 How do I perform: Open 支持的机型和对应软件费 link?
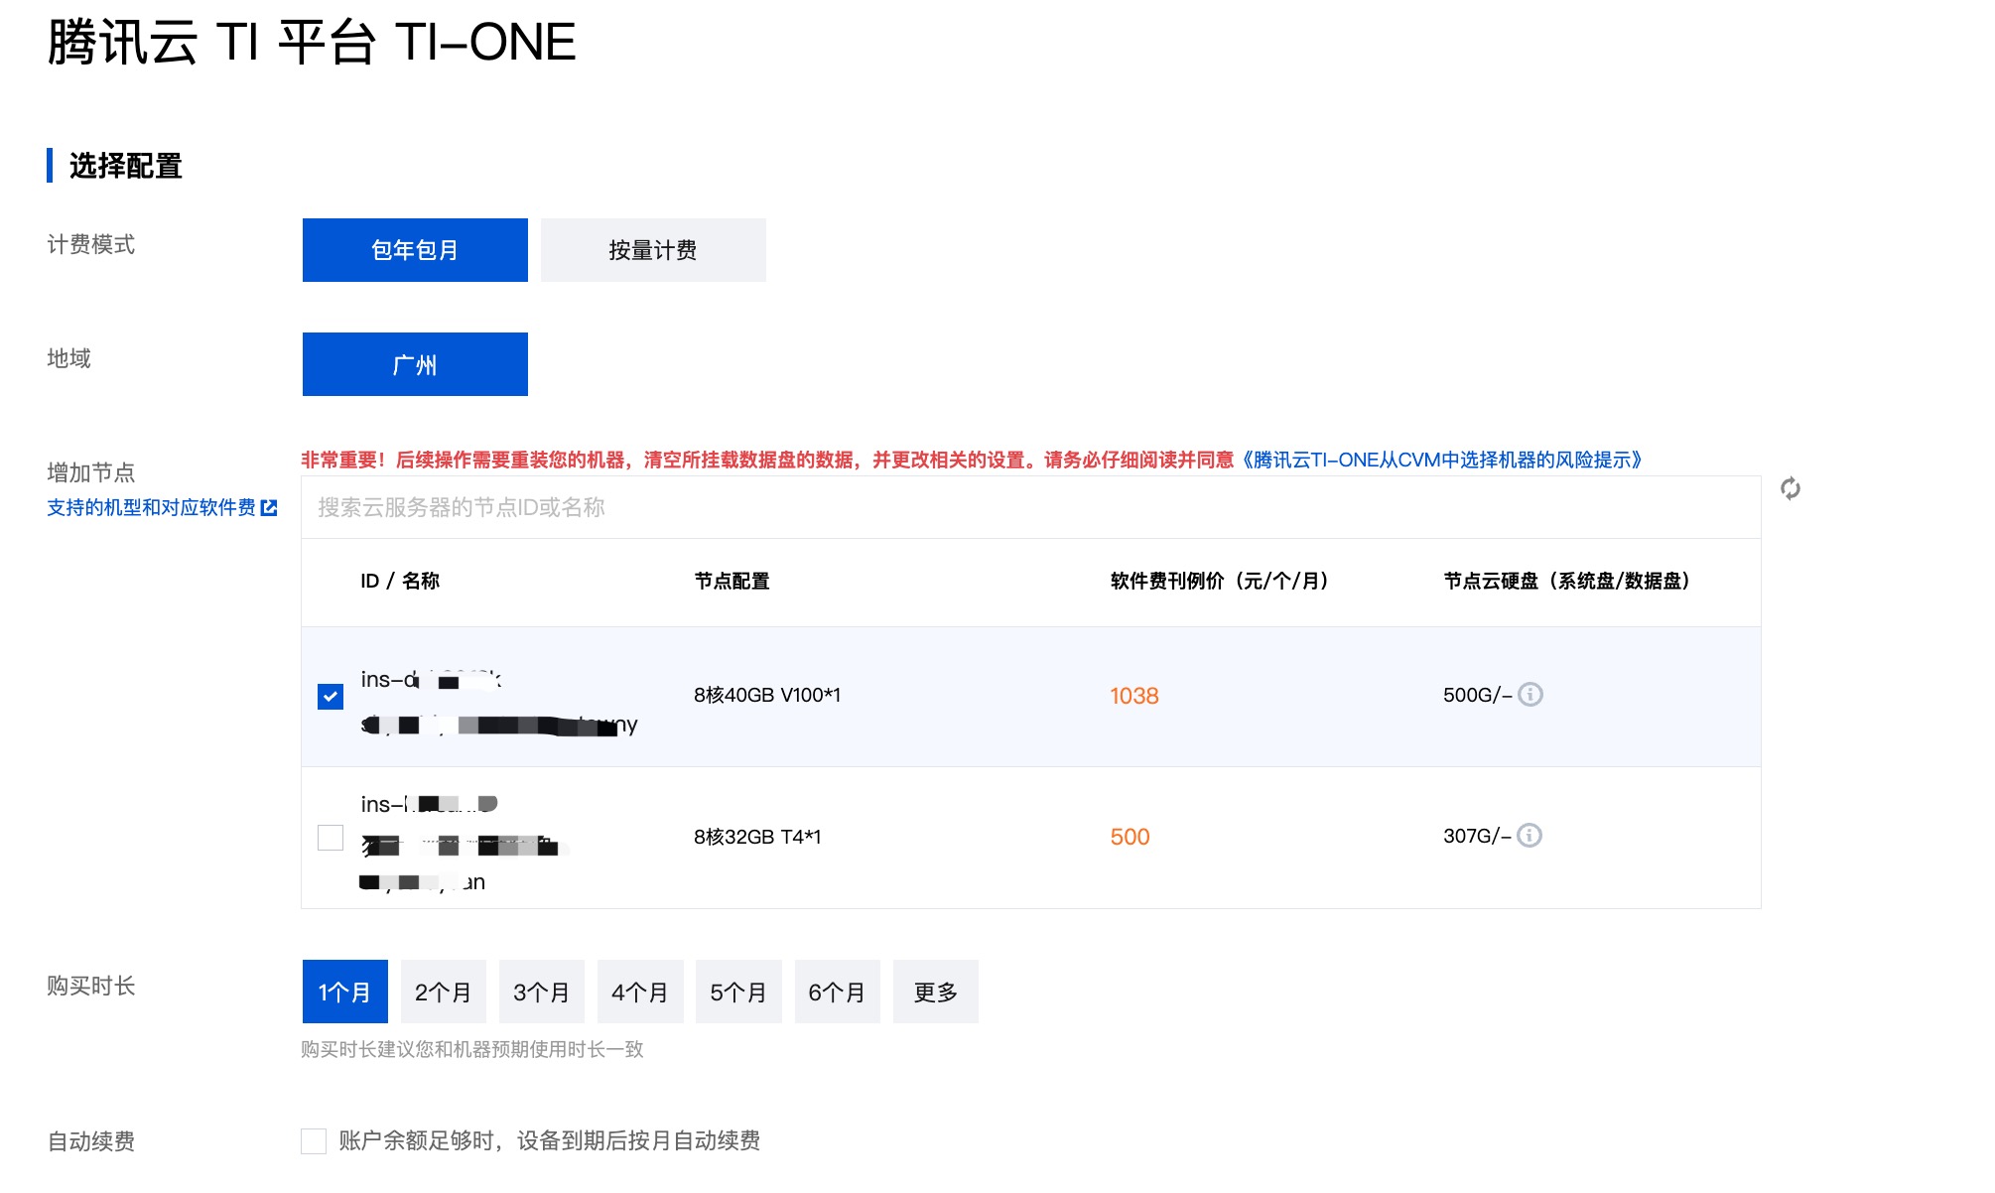tap(151, 508)
